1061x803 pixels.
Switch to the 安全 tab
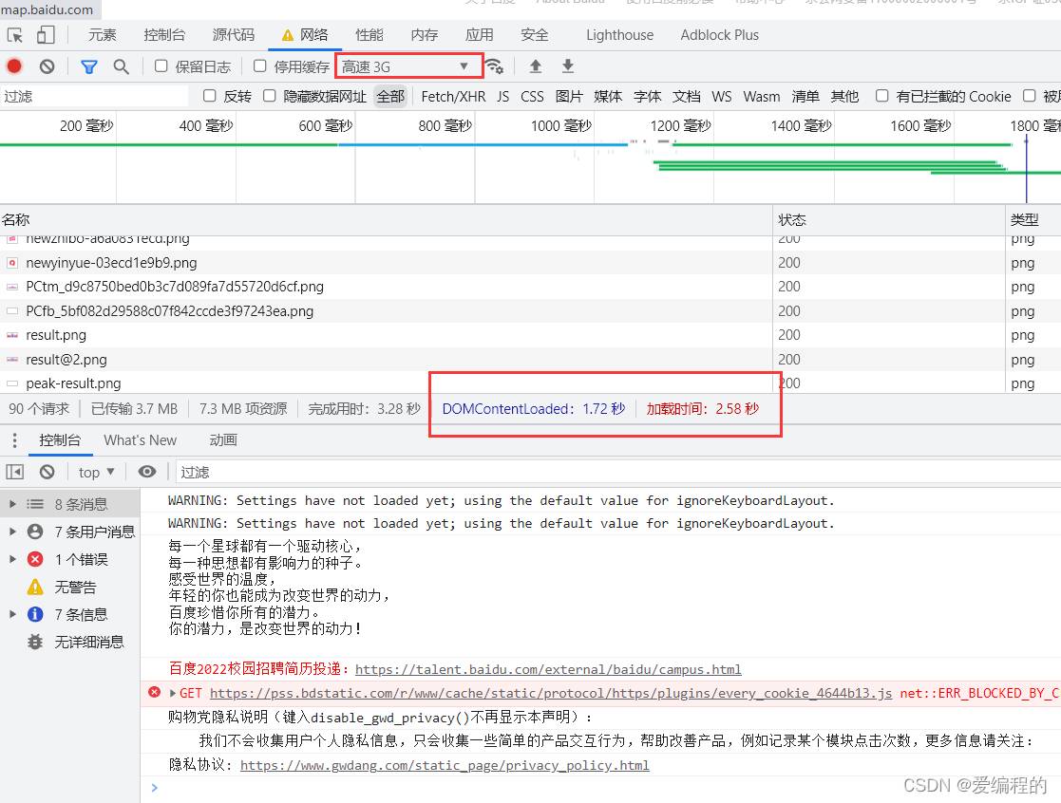(535, 35)
